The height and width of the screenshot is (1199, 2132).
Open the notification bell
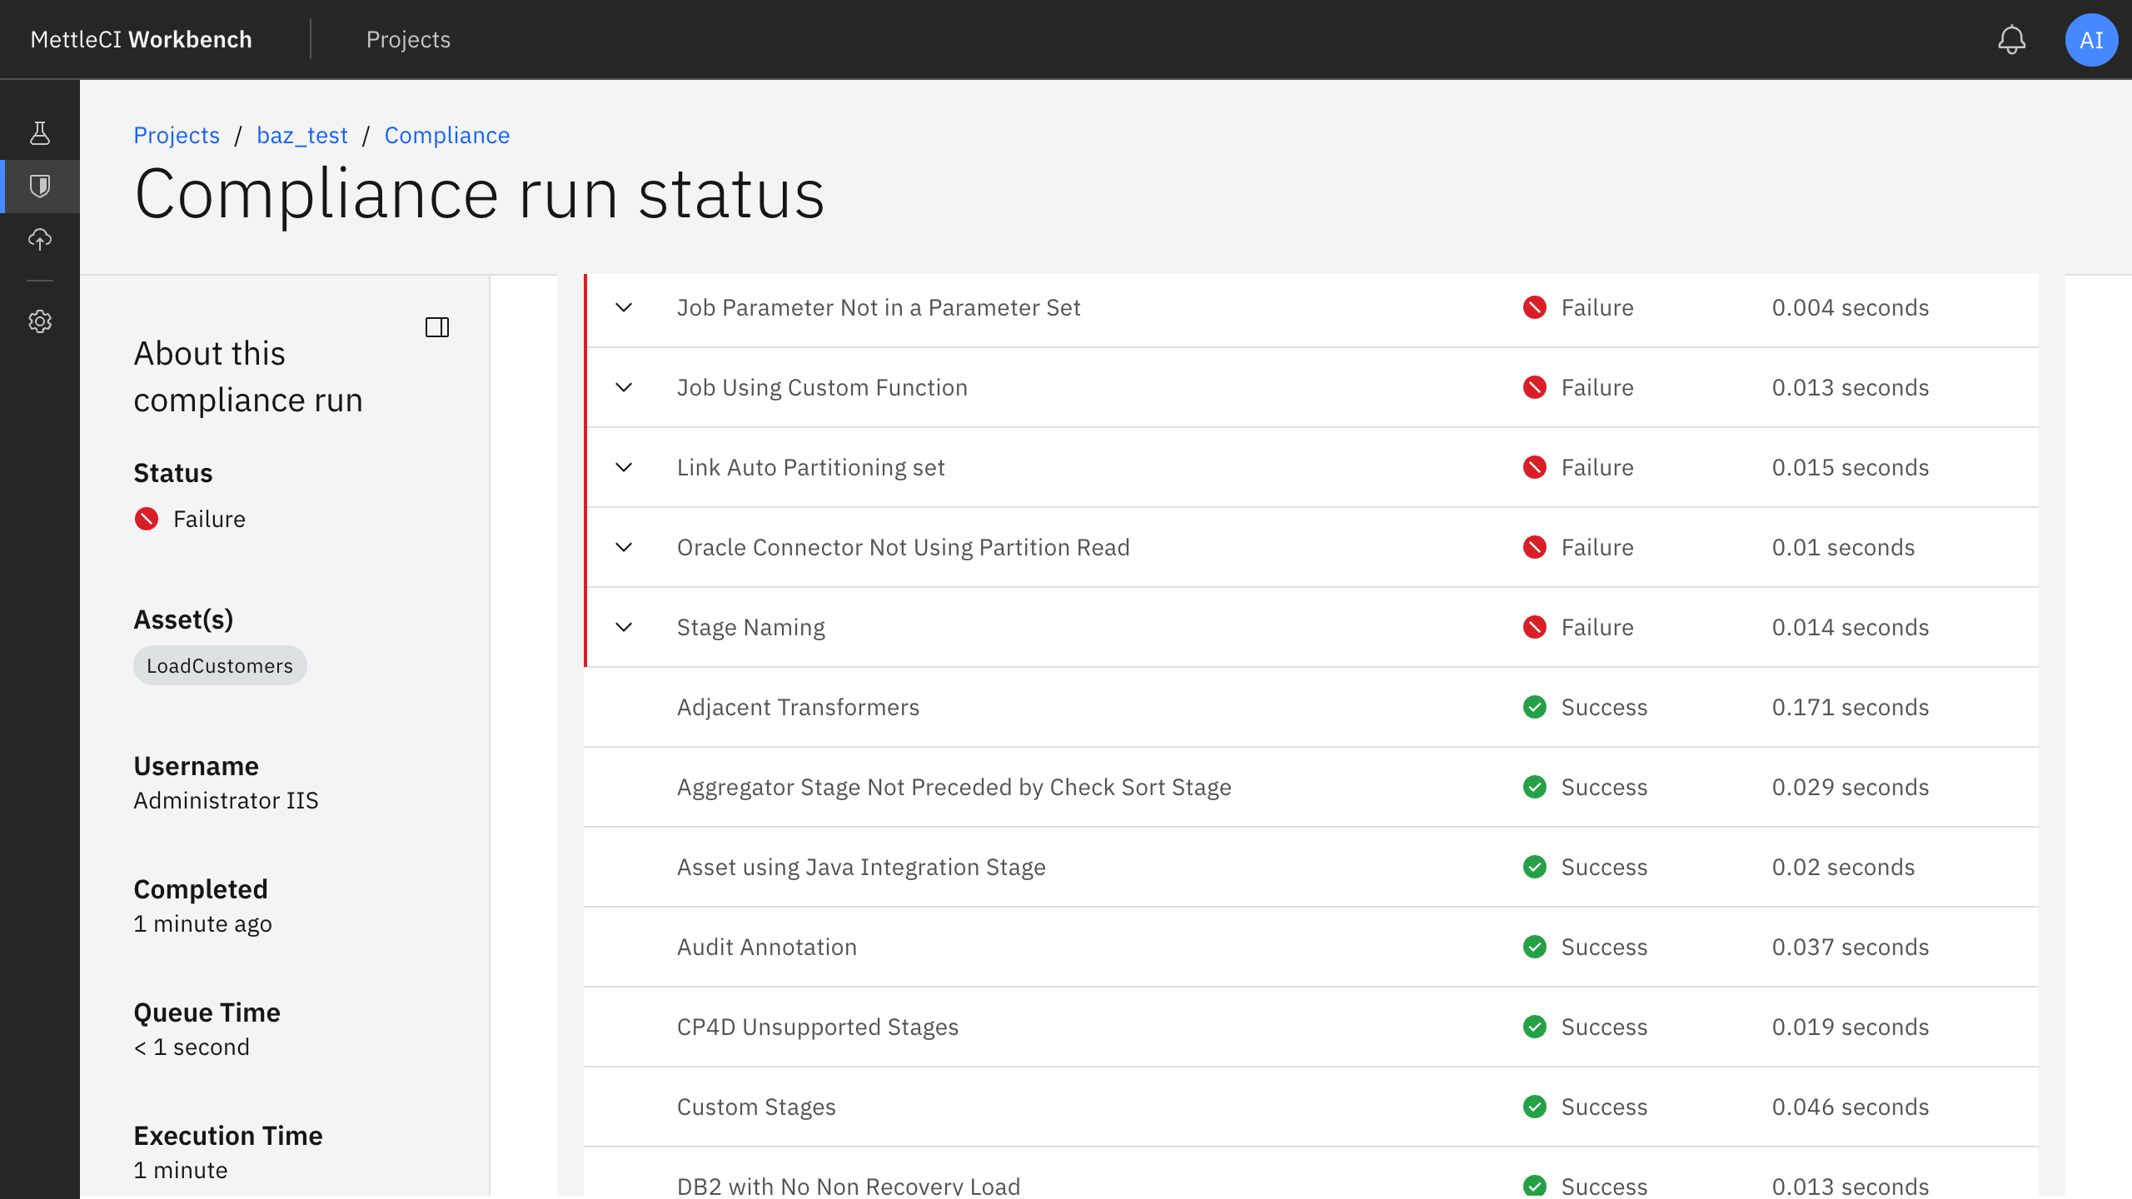2012,39
